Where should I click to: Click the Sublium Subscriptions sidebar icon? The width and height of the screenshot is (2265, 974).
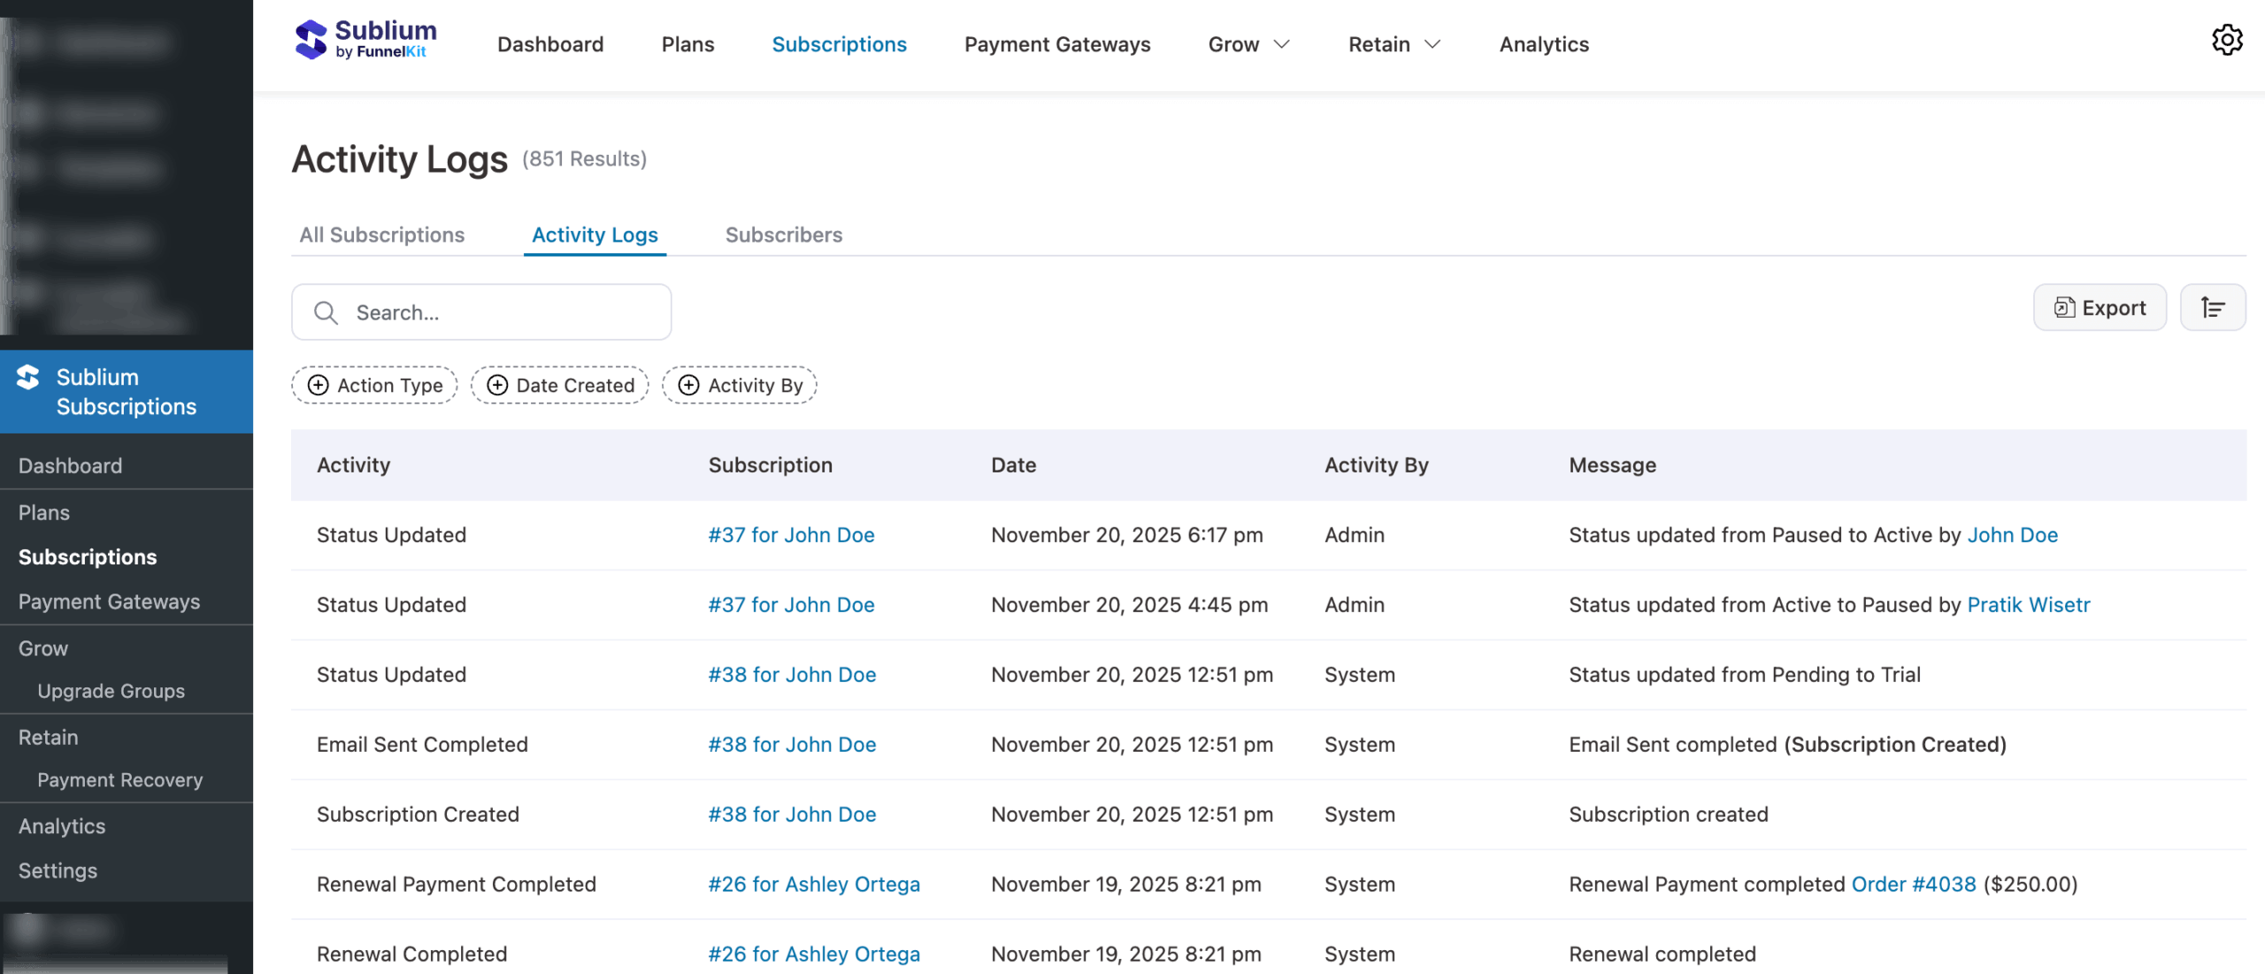pos(28,378)
